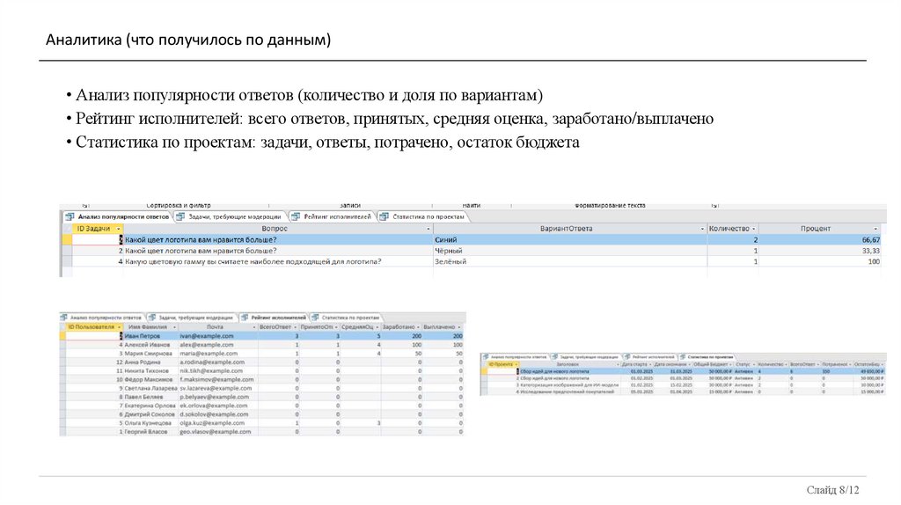
Task: Open the 'СредняяОц' column dropdown
Action: point(377,327)
